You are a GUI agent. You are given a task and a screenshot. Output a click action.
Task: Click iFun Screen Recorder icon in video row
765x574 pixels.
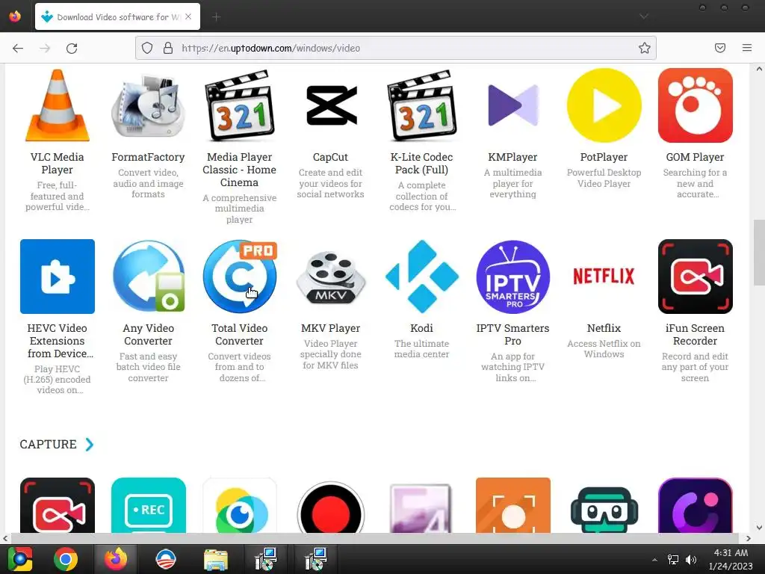click(696, 277)
